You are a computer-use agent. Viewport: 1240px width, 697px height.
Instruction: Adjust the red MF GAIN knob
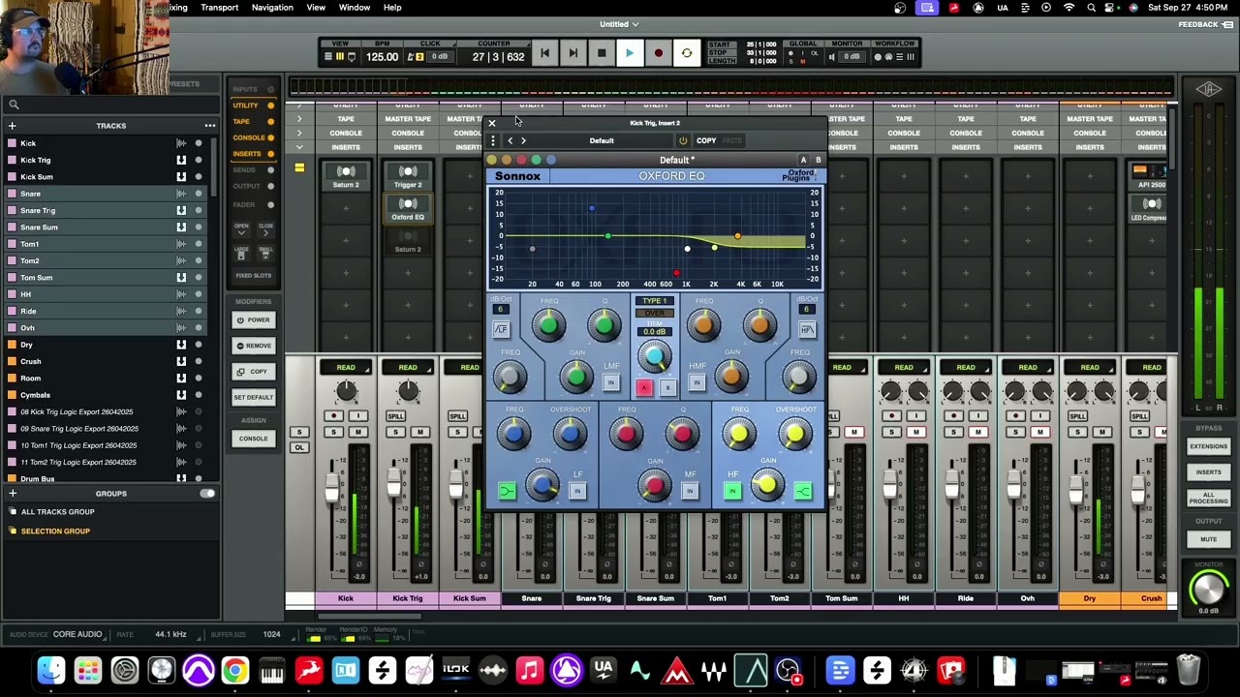click(655, 484)
